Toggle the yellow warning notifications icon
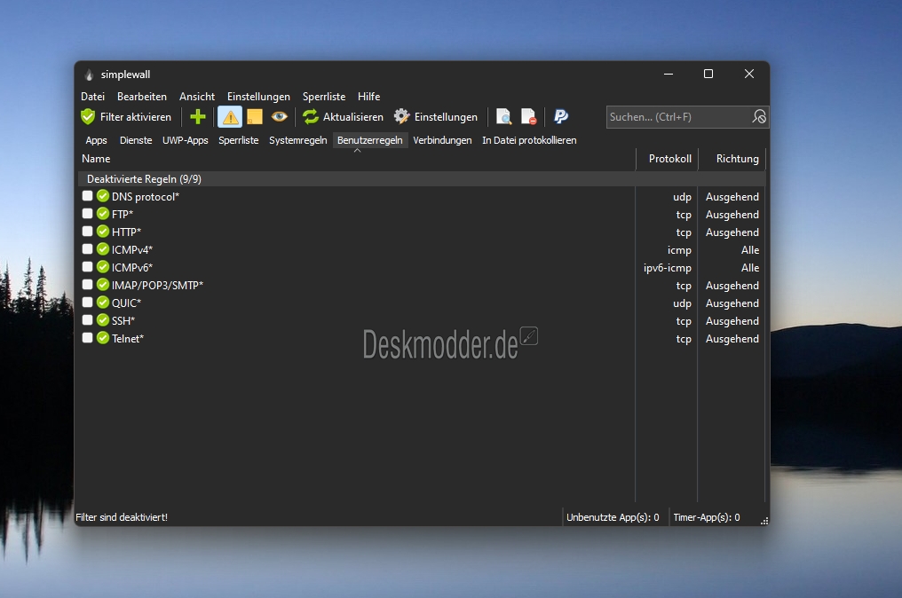This screenshot has width=902, height=598. pos(230,117)
